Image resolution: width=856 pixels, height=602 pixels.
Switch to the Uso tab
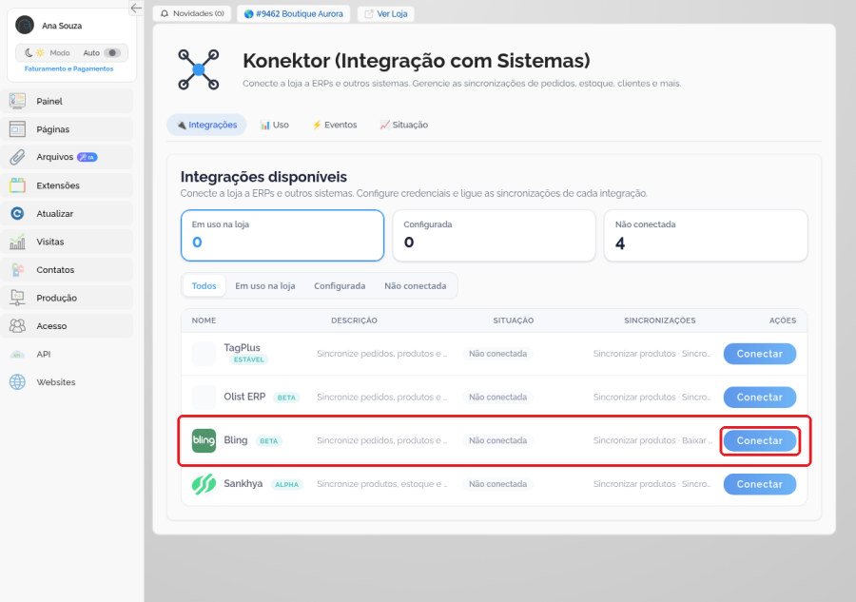click(x=275, y=125)
